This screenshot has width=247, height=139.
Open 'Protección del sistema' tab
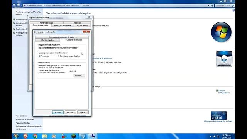click(63, 25)
